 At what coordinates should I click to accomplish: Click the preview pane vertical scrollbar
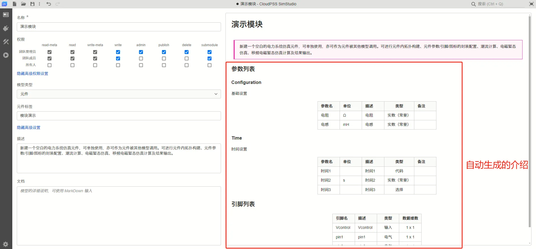click(x=530, y=122)
